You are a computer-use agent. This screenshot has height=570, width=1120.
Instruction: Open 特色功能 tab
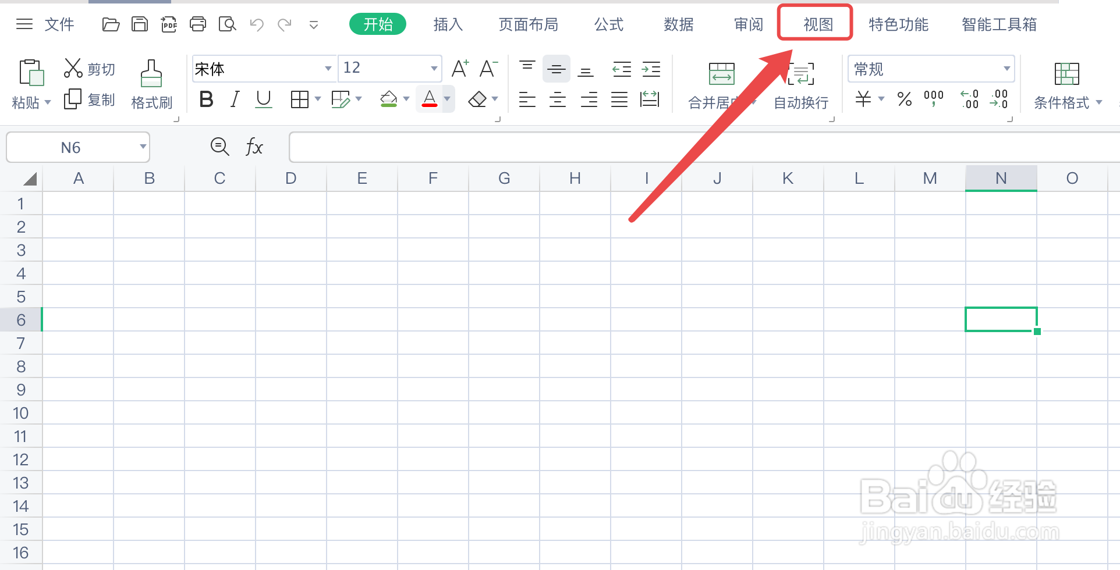click(898, 24)
